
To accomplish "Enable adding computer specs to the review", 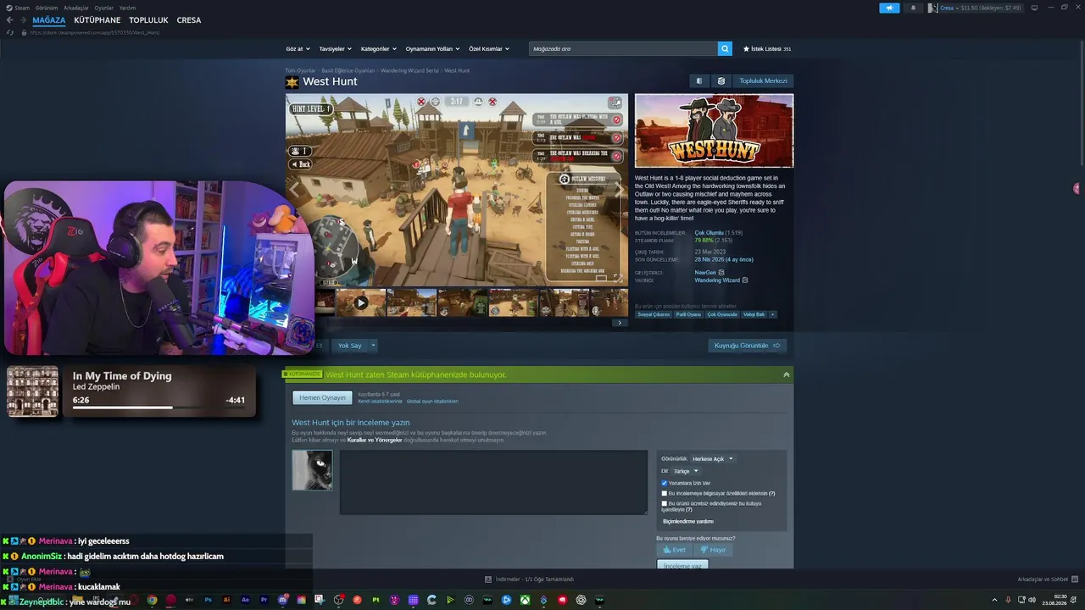I will click(x=665, y=493).
